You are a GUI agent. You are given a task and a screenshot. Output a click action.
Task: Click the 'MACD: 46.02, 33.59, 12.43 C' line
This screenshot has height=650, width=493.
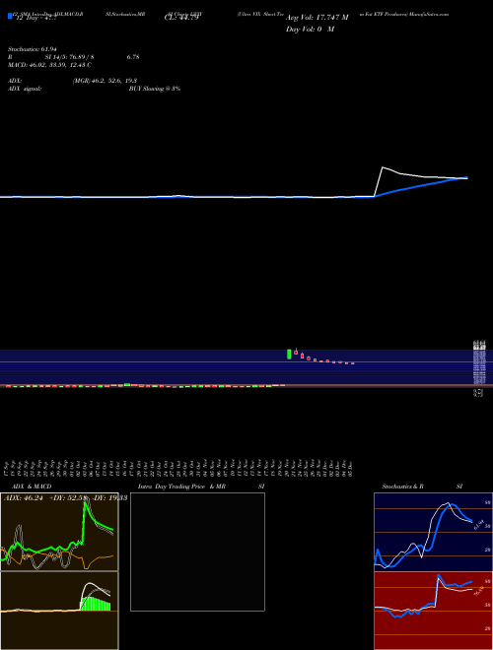tap(50, 65)
